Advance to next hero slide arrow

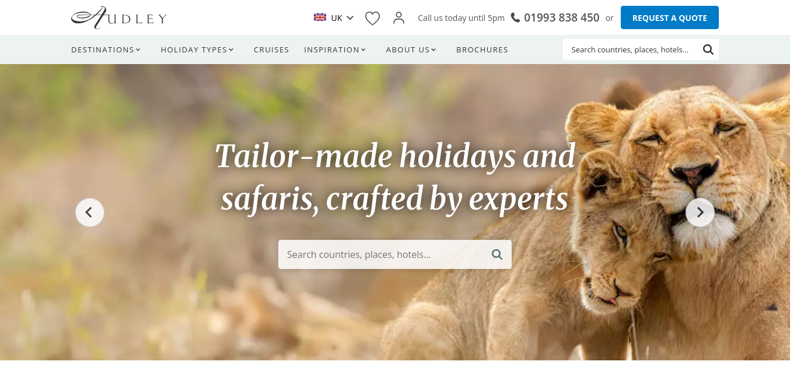pos(700,212)
